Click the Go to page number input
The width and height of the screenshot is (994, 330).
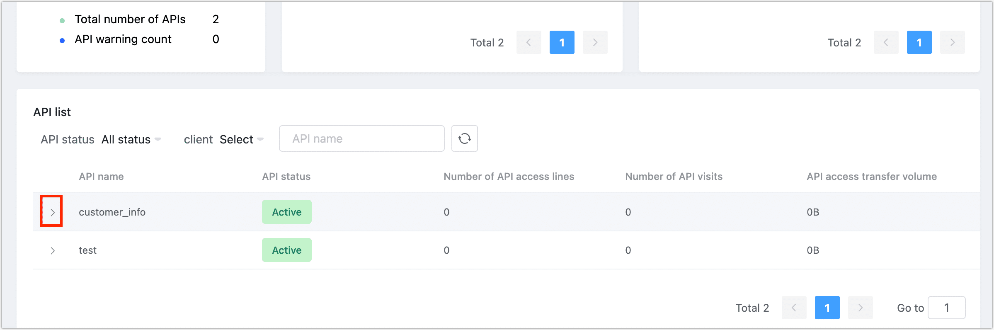946,308
